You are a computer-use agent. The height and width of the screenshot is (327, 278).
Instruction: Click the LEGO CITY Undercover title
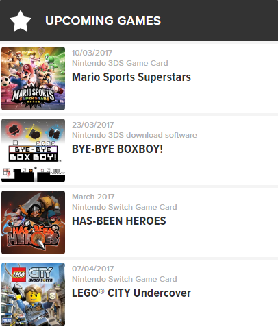click(131, 293)
